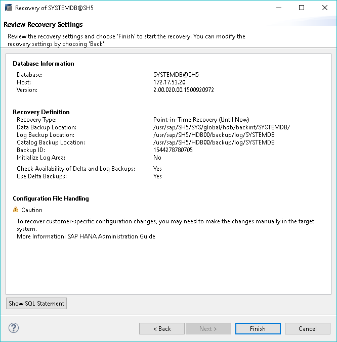Click the 'Review Recovery Settings' heading
This screenshot has width=337, height=342.
click(43, 24)
